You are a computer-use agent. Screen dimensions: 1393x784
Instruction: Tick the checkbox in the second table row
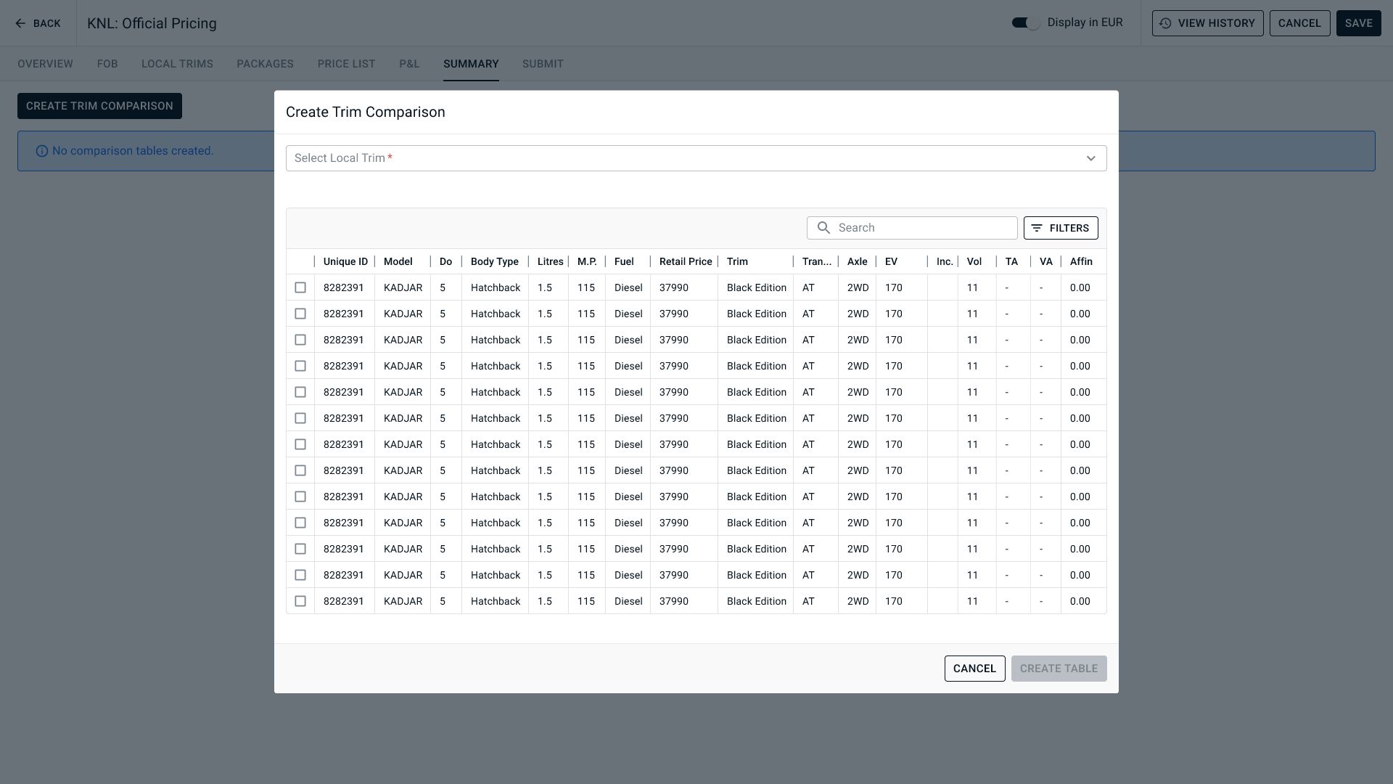(x=300, y=314)
